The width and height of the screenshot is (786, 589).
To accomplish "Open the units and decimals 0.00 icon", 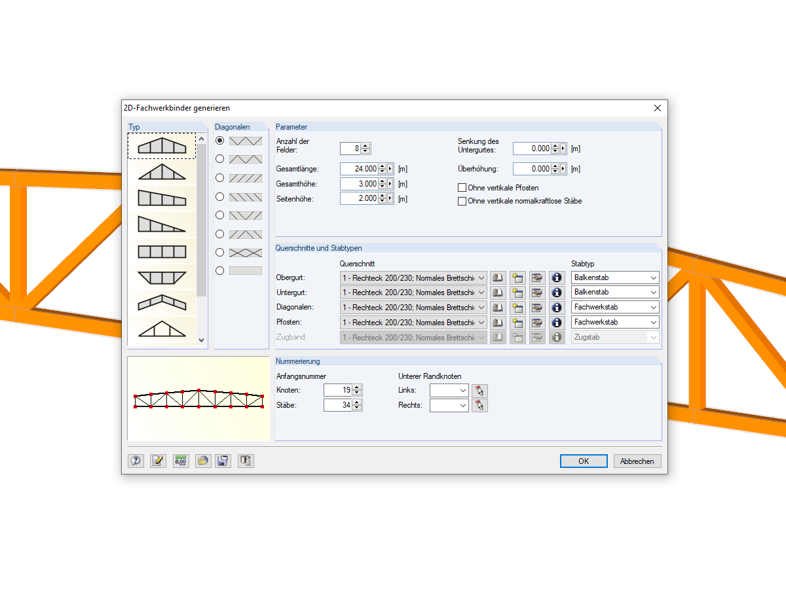I will click(181, 461).
